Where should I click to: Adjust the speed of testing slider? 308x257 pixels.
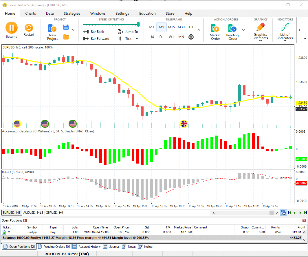138,24
